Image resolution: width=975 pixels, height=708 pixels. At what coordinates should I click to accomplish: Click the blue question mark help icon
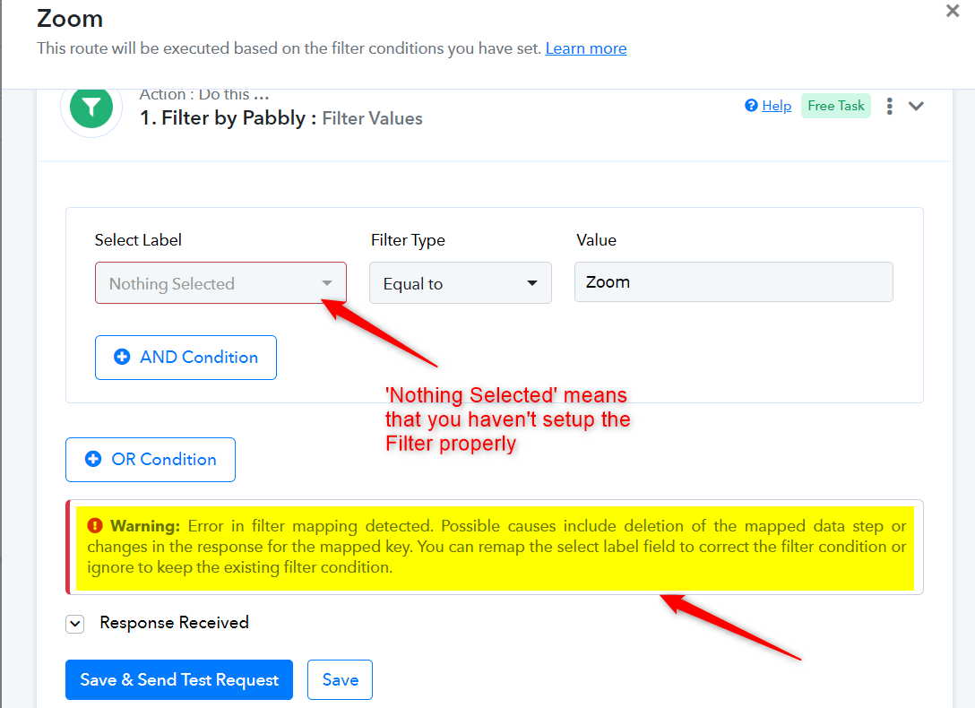(751, 106)
